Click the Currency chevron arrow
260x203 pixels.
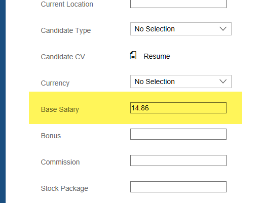[223, 82]
